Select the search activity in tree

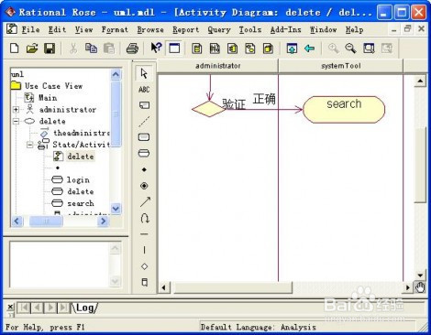(81, 203)
